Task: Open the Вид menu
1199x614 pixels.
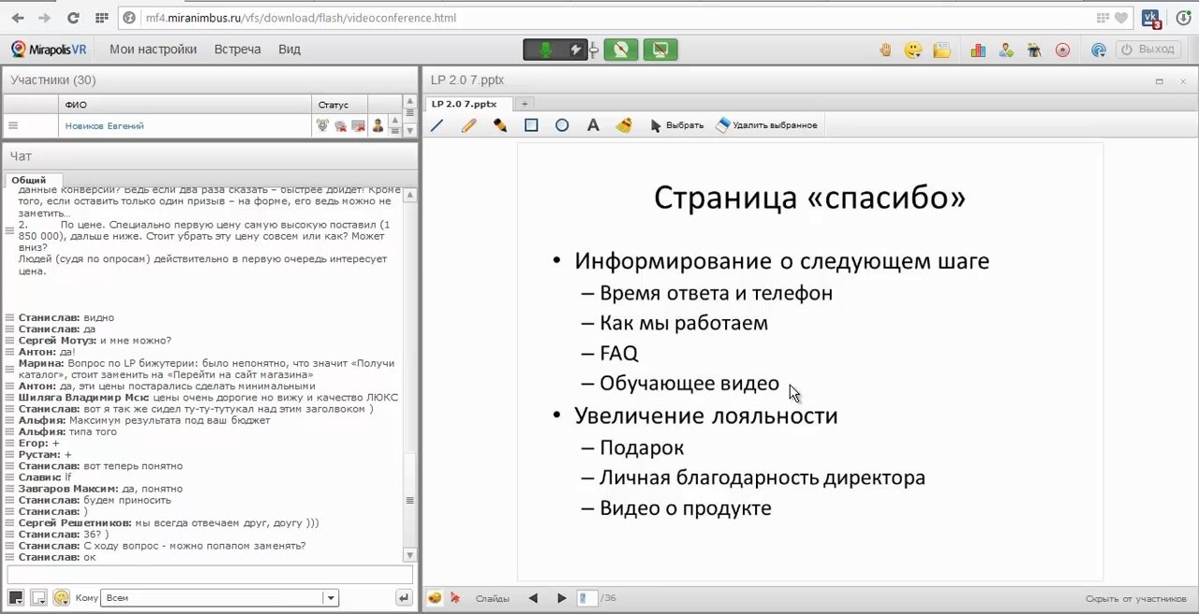Action: coord(289,49)
